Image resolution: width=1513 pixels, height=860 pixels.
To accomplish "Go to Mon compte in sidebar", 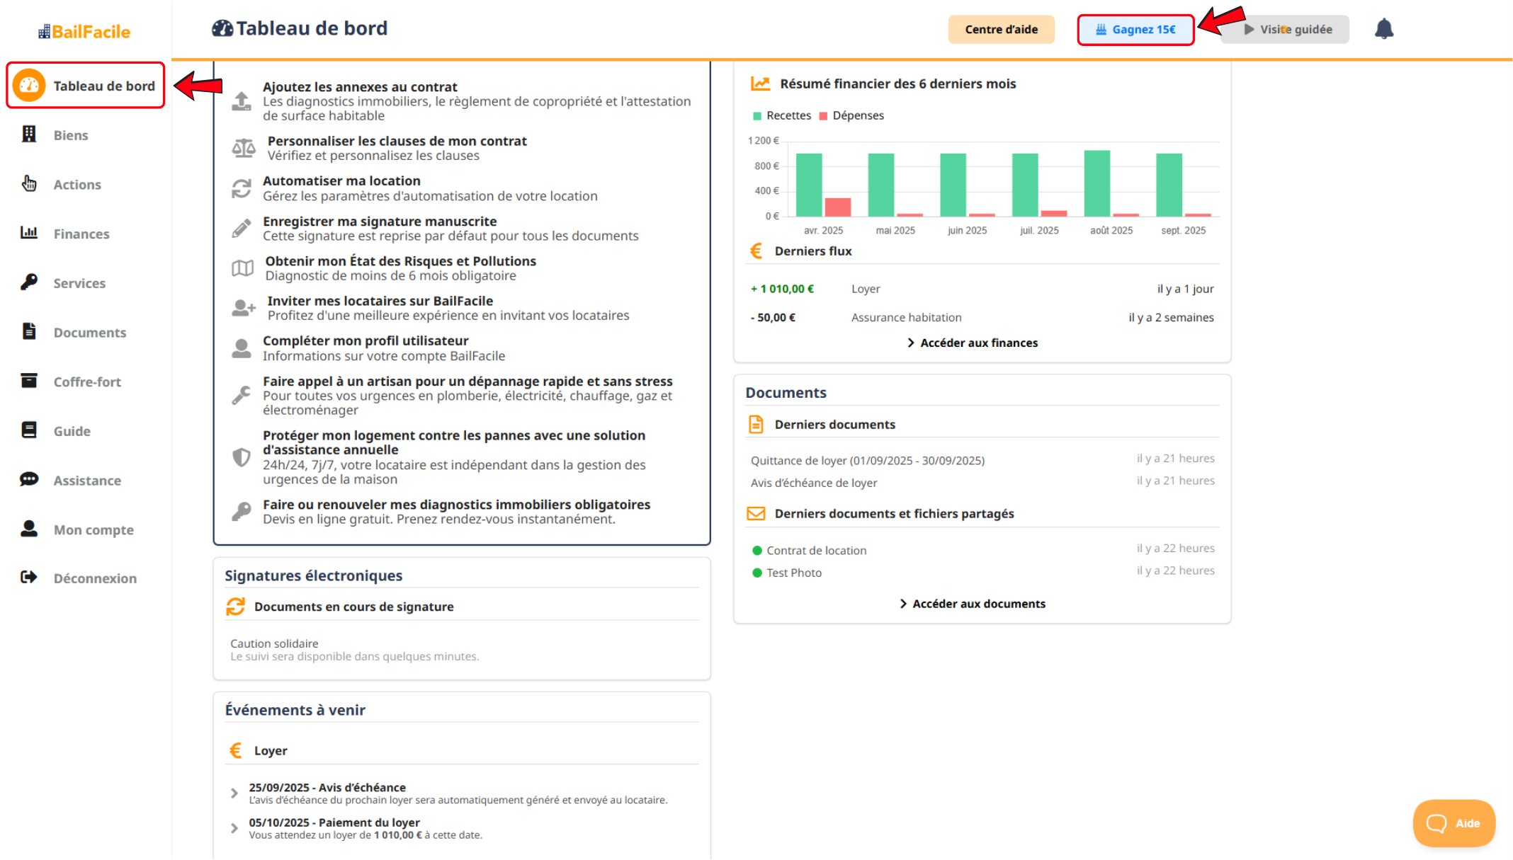I will tap(93, 529).
